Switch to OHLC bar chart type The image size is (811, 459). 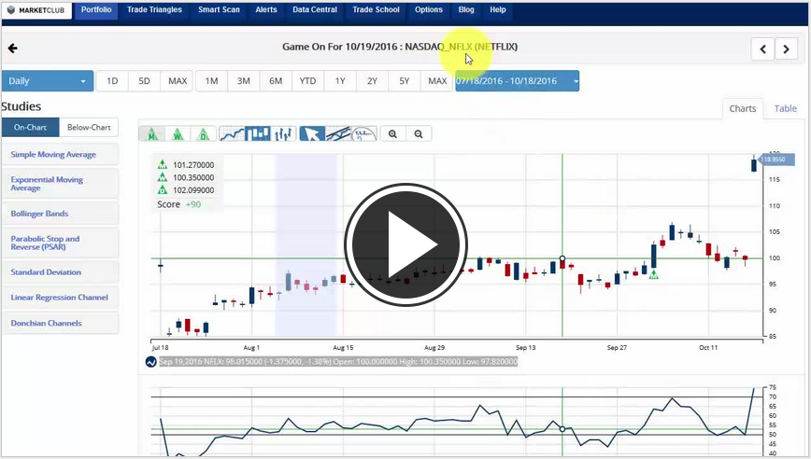click(x=283, y=133)
